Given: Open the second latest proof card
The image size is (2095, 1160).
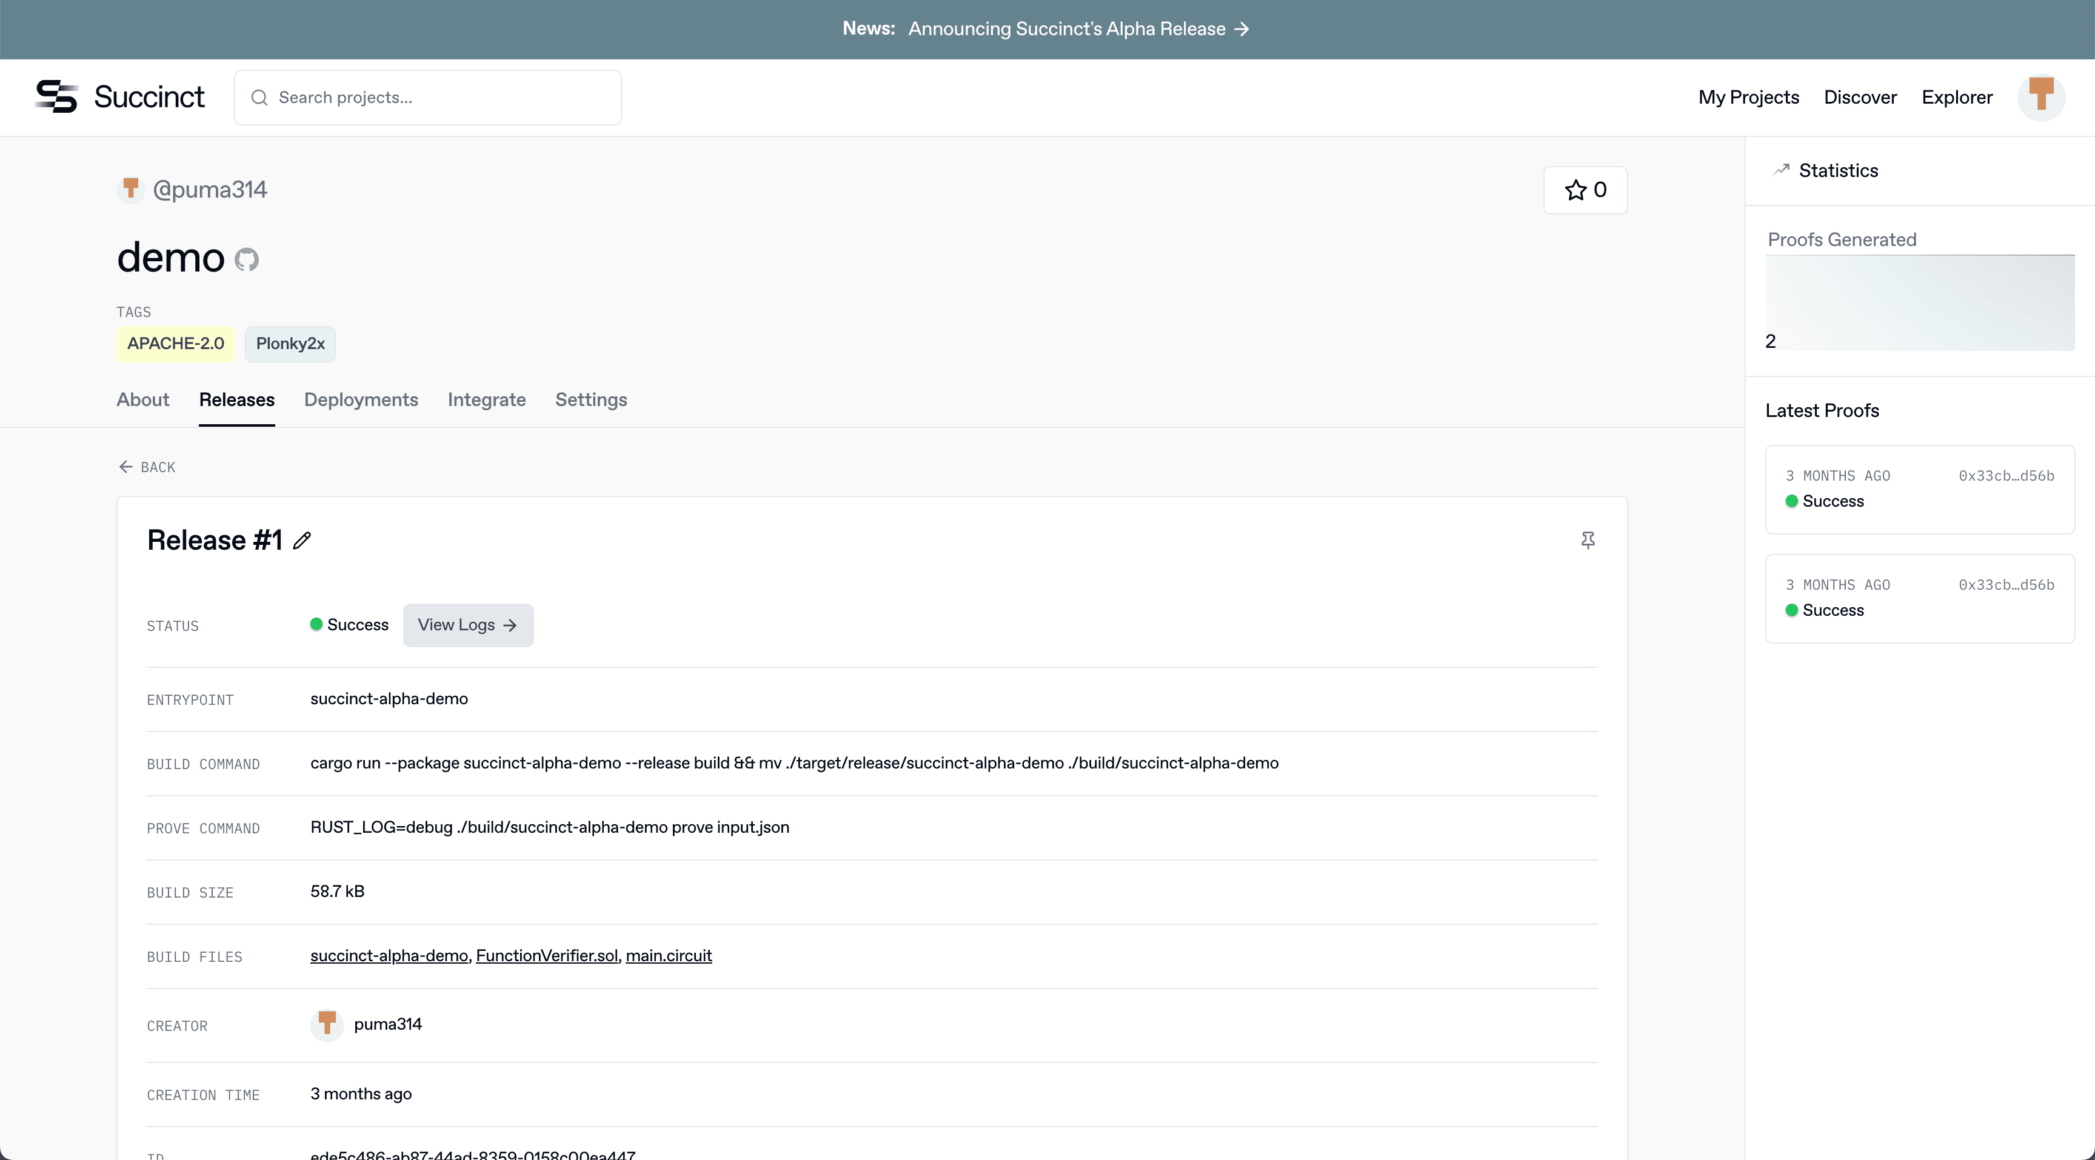Looking at the screenshot, I should click(x=1919, y=598).
